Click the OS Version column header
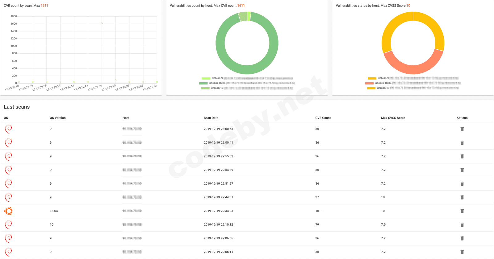 pos(58,118)
